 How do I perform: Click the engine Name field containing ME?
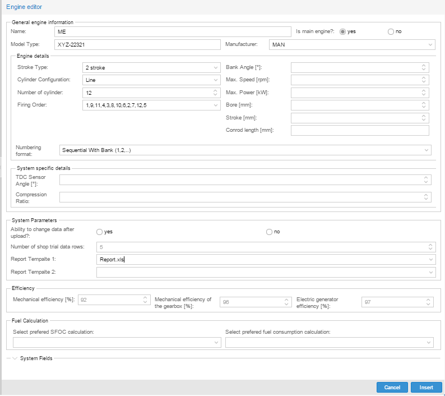point(173,31)
